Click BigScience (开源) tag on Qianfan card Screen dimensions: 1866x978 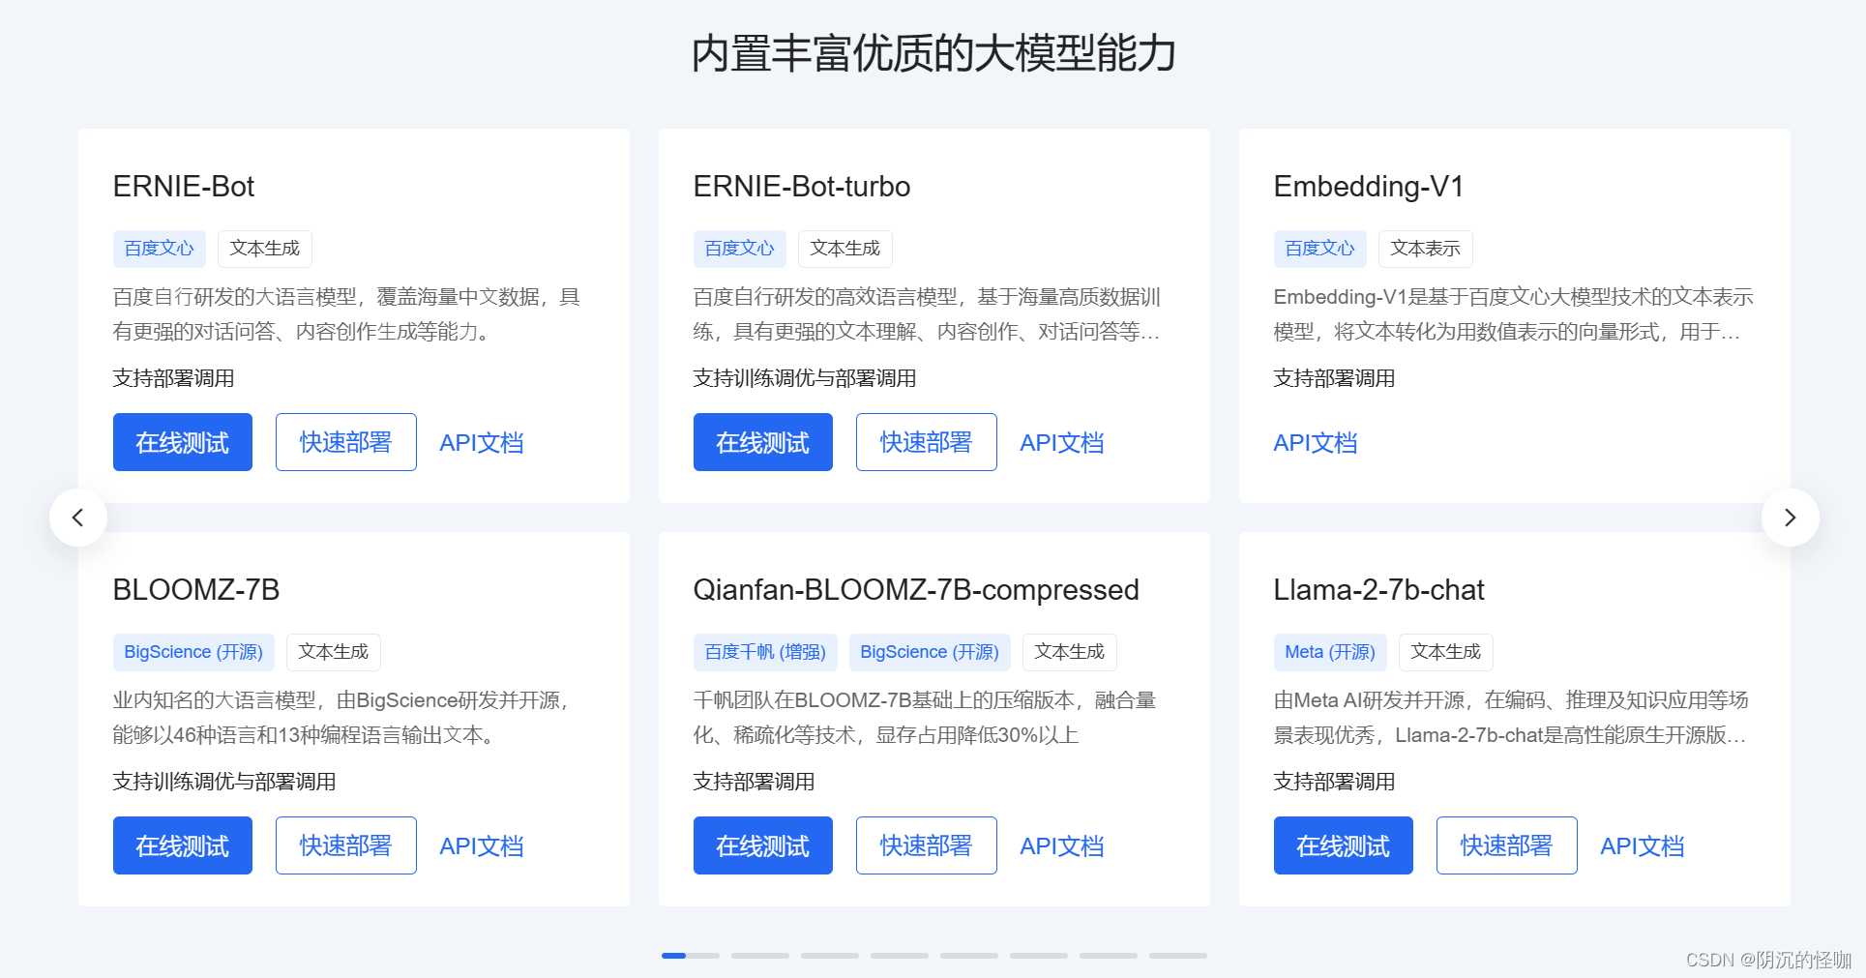[931, 652]
